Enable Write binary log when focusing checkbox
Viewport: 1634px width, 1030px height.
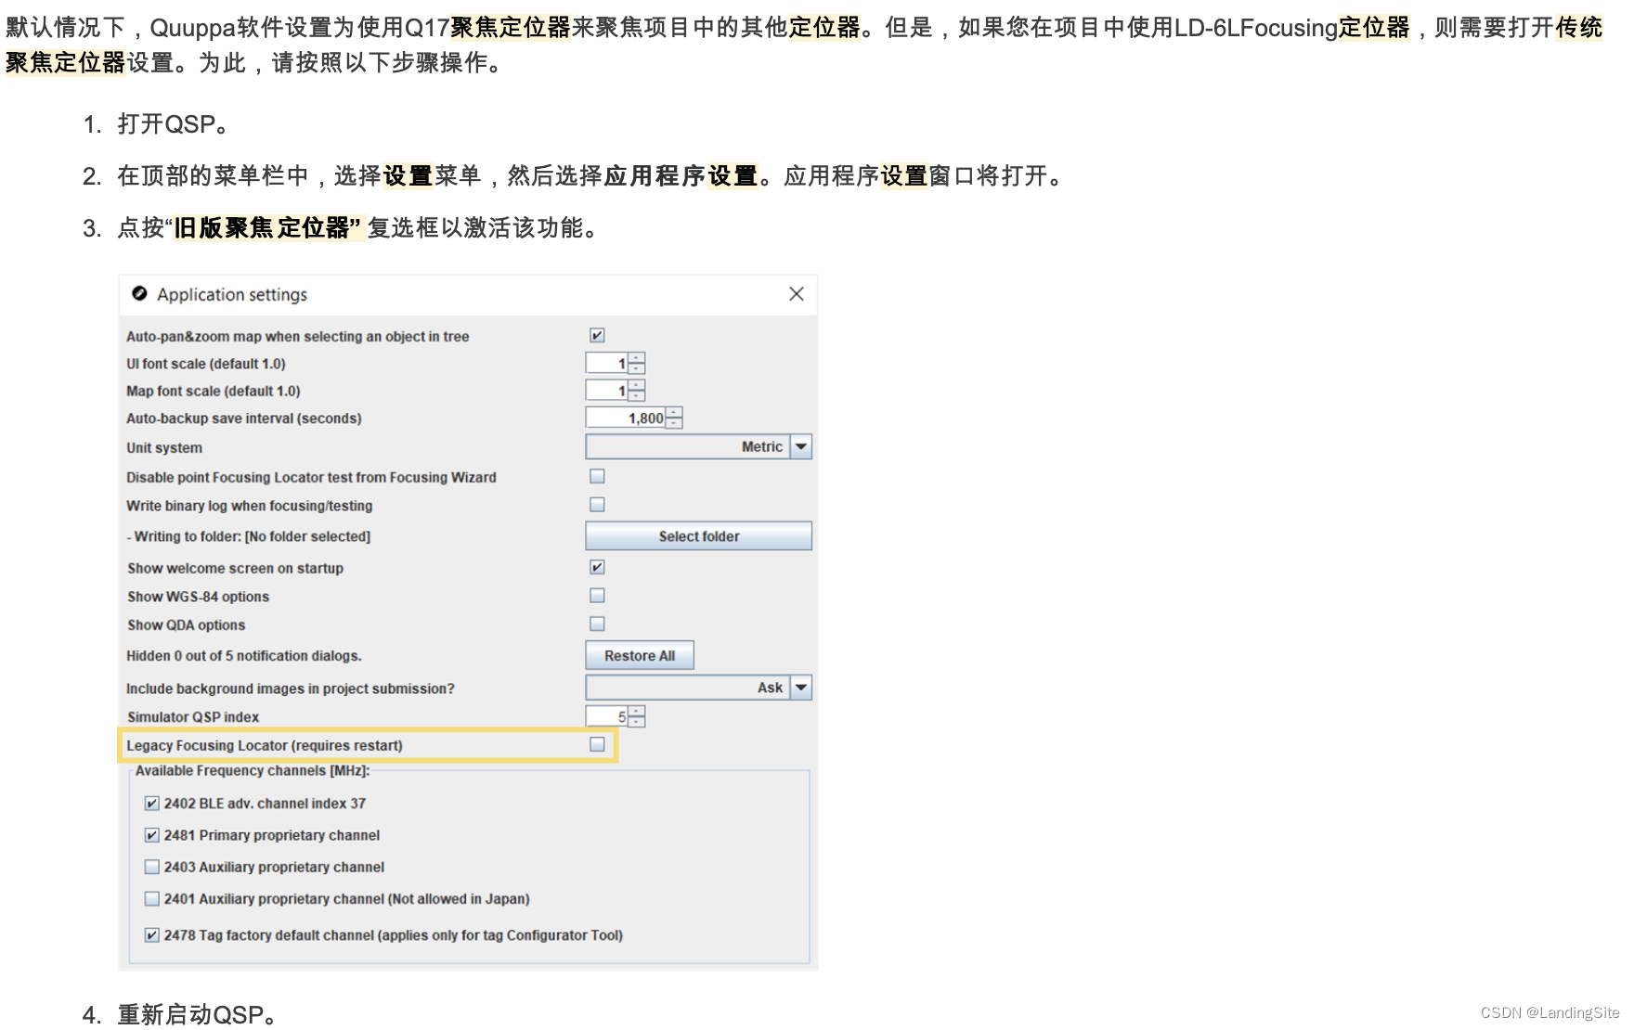pyautogui.click(x=597, y=505)
